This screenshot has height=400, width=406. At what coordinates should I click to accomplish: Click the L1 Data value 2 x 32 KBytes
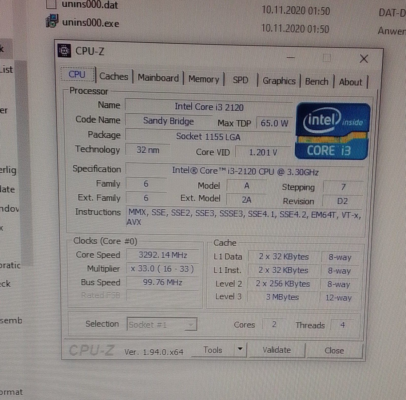284,257
